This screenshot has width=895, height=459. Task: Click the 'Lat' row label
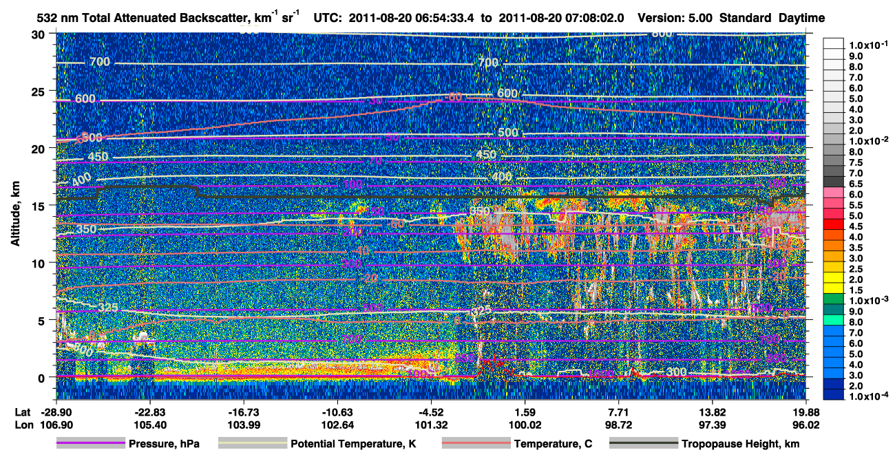click(x=22, y=412)
